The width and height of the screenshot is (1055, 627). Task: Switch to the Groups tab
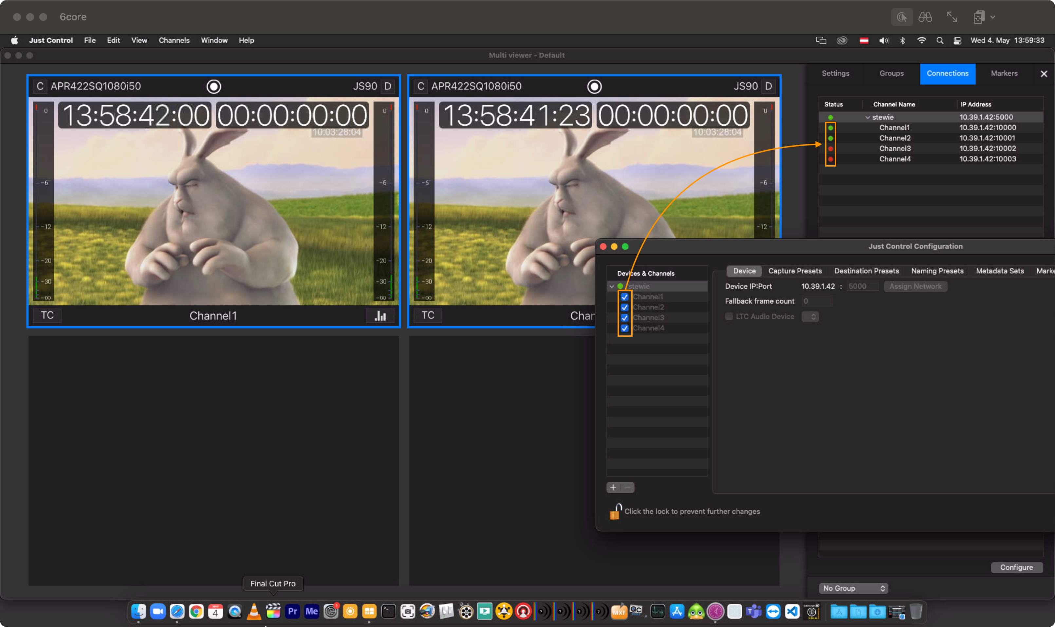coord(891,74)
